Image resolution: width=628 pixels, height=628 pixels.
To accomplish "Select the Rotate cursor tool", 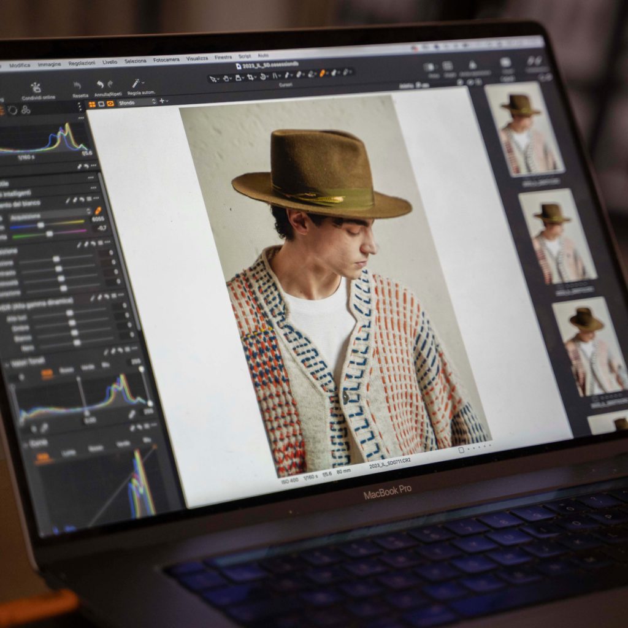I will [x=264, y=77].
